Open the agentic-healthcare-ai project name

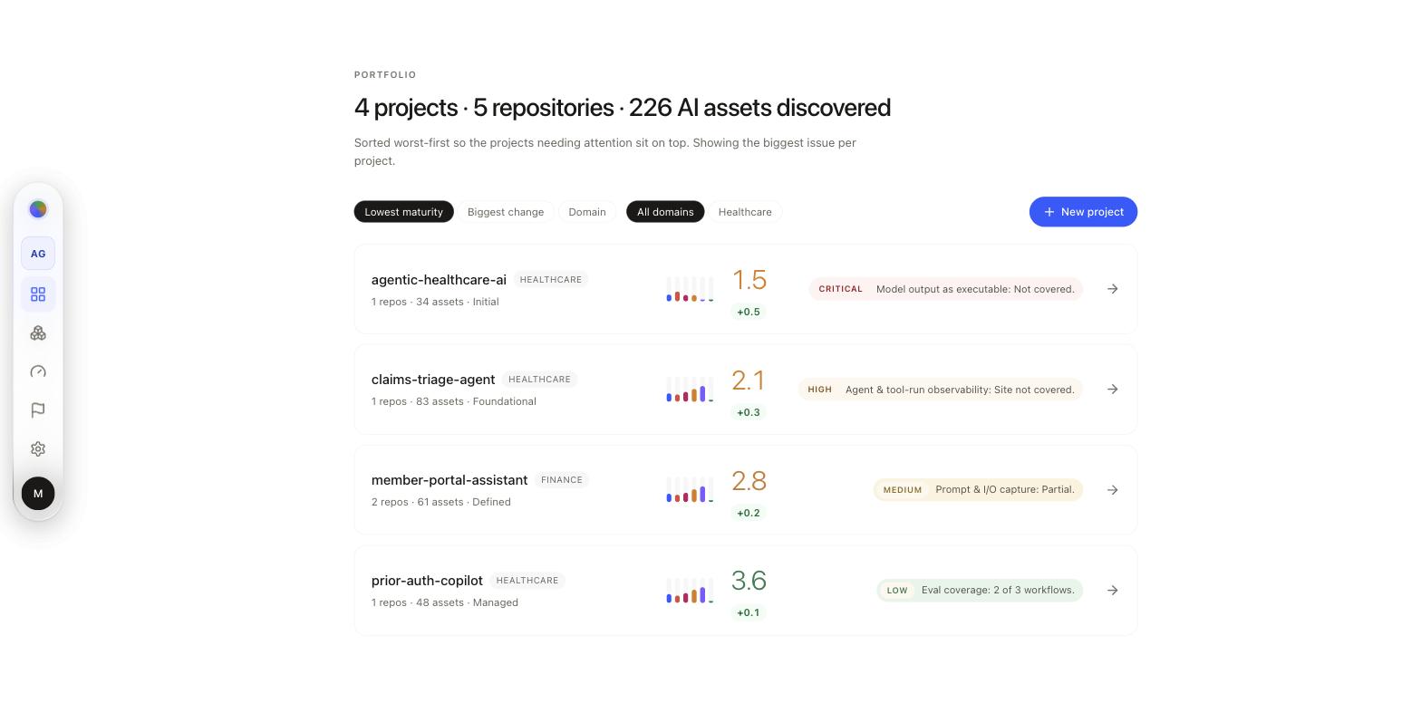(x=439, y=280)
